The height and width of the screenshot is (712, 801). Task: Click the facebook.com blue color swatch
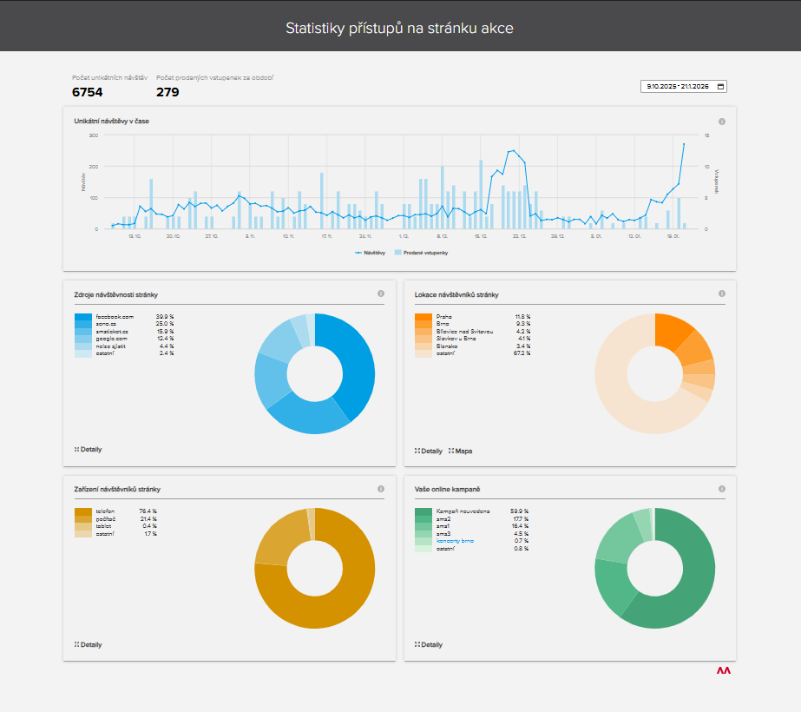pos(82,318)
